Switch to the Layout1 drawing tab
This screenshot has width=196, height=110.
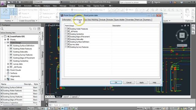point(66,97)
